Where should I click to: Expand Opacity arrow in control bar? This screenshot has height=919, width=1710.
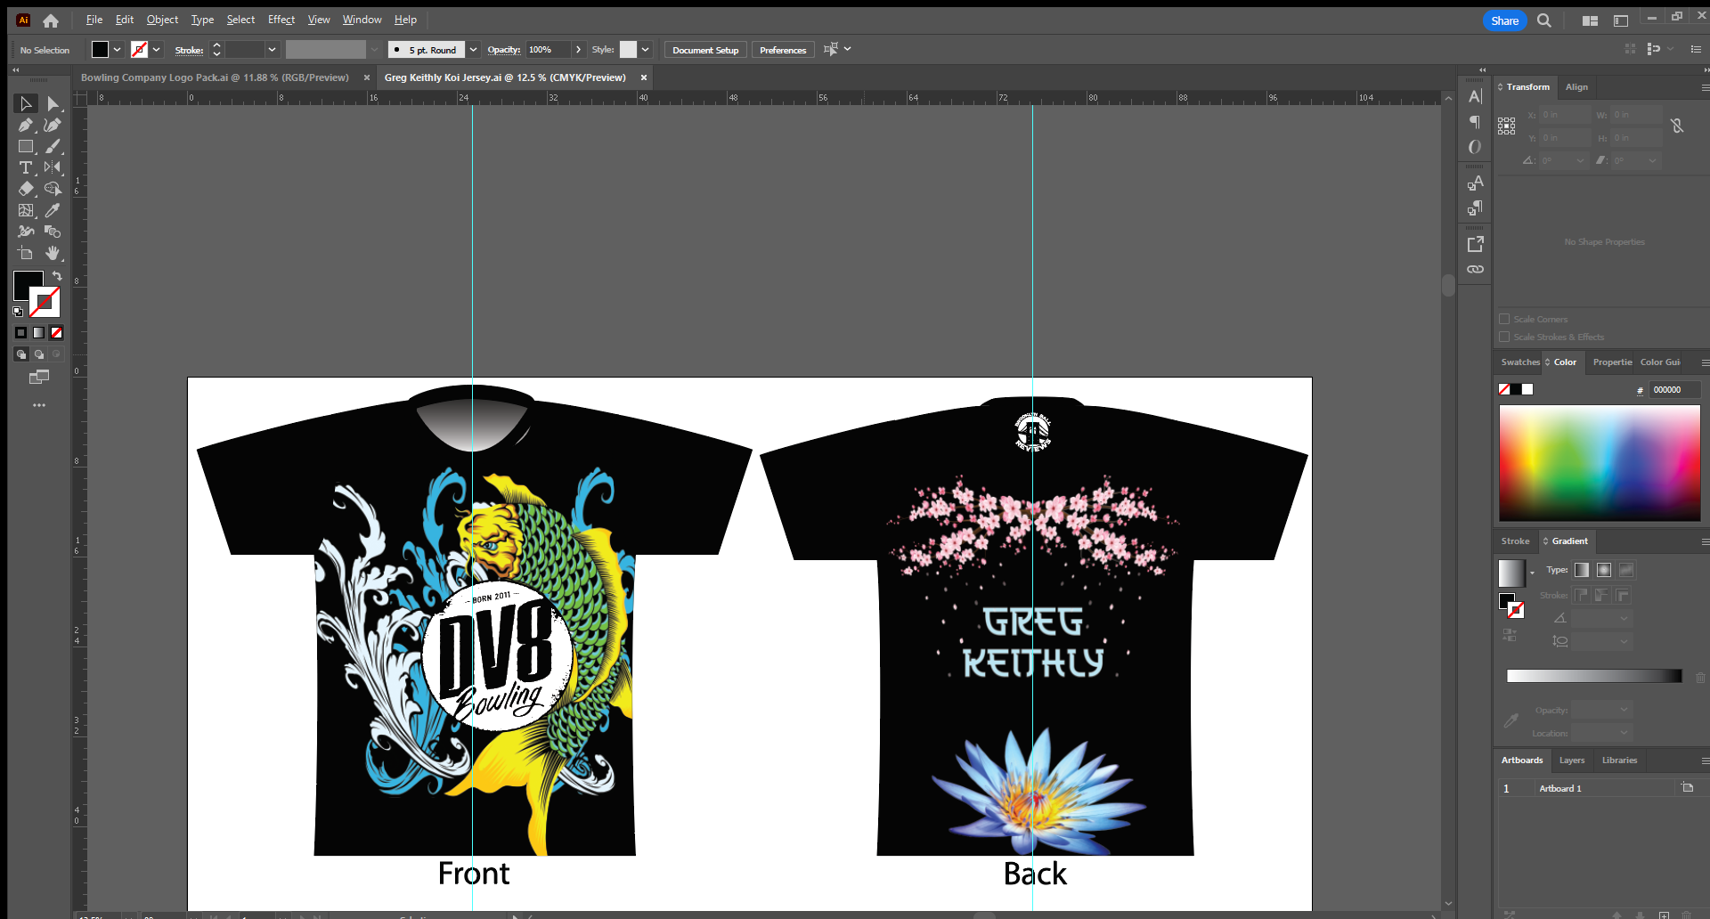578,50
